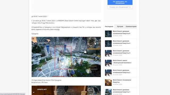
Task: Click thumbnail beside 'Жемчужный моллюск' post
Action: [x=108, y=63]
